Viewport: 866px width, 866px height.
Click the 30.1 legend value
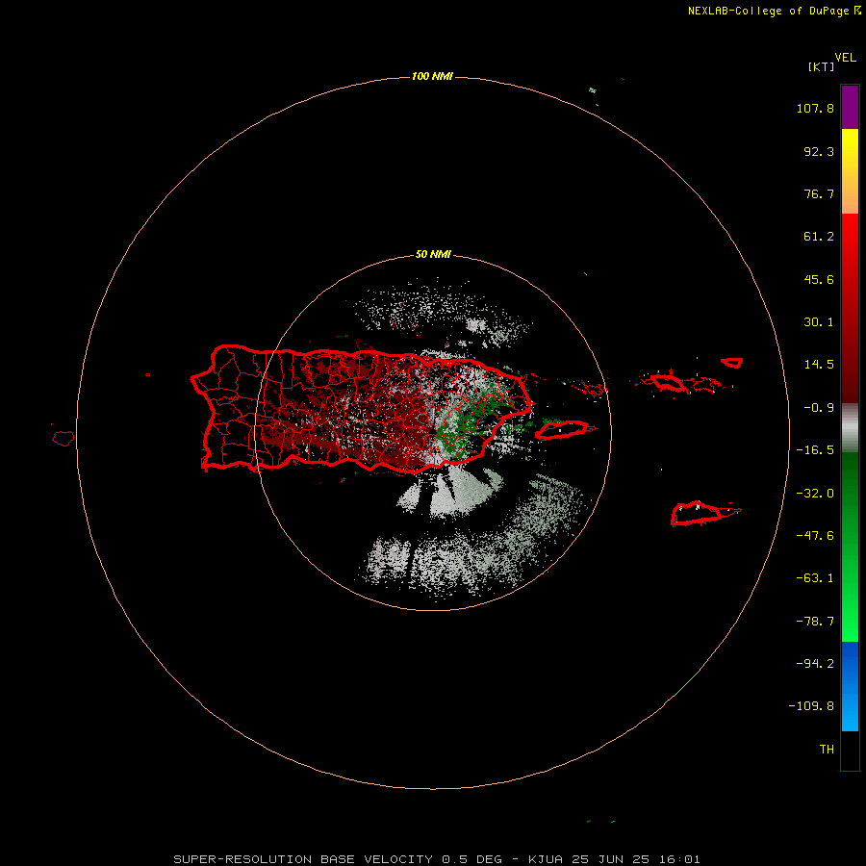click(819, 322)
